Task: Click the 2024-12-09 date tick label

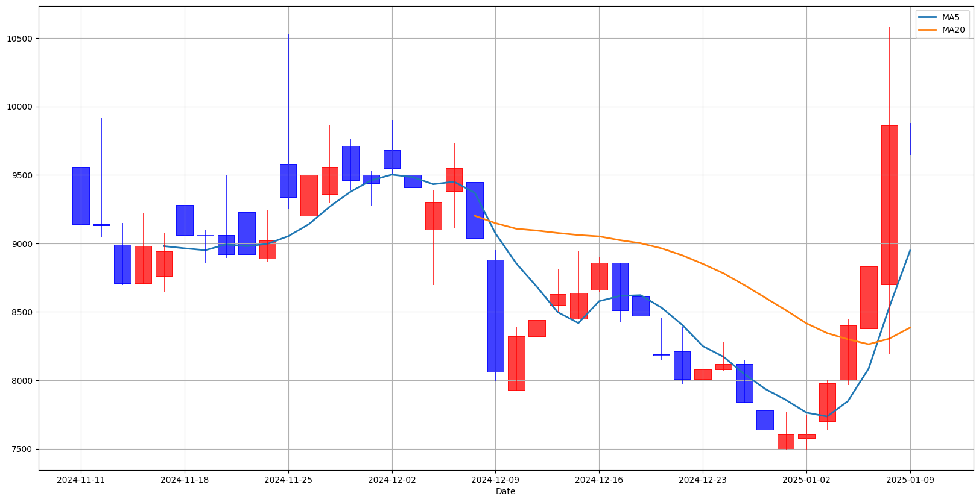Action: click(x=495, y=480)
